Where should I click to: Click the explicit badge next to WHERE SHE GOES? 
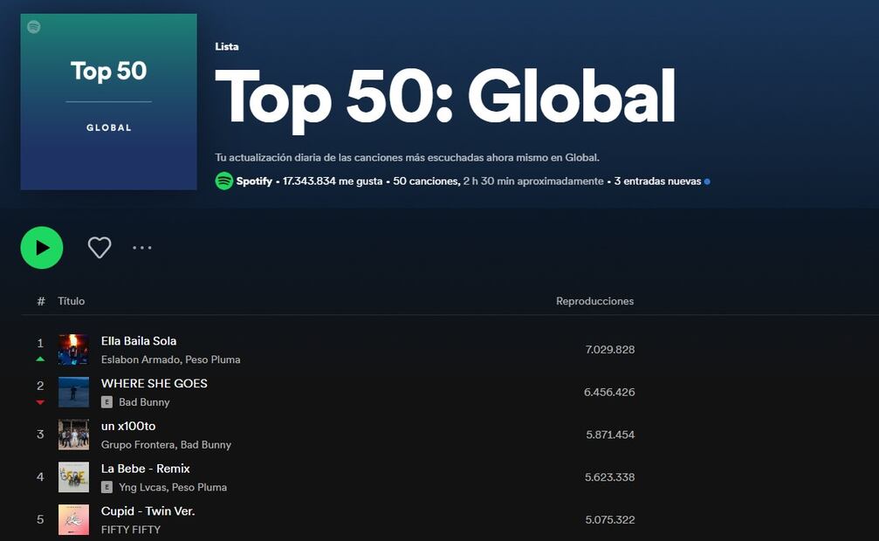point(107,402)
